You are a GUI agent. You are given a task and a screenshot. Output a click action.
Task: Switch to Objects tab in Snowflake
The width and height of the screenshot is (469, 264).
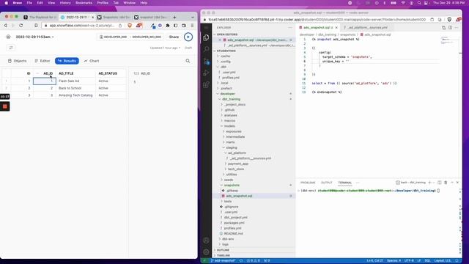[18, 61]
